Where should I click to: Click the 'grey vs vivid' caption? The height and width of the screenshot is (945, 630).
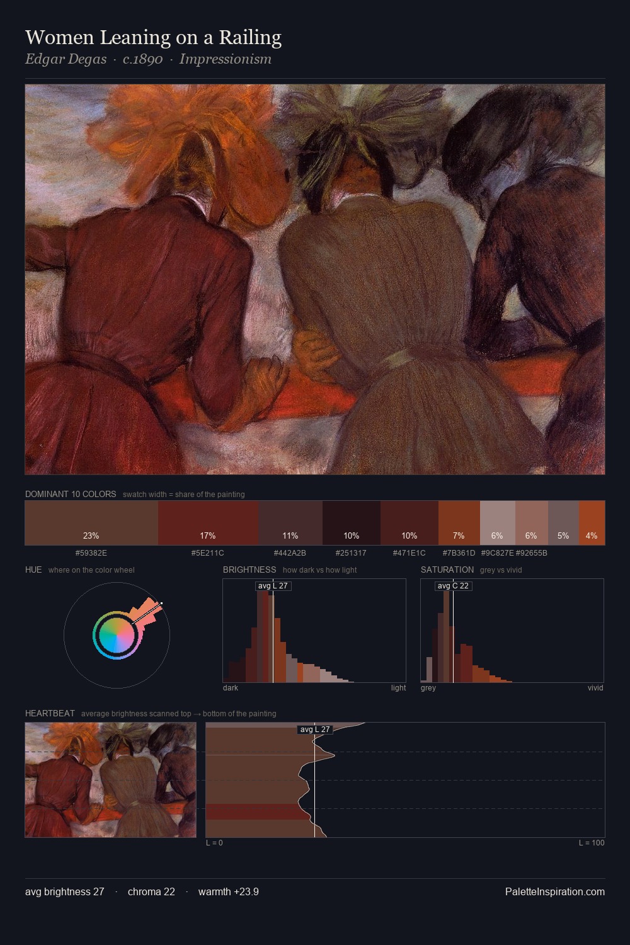point(501,570)
